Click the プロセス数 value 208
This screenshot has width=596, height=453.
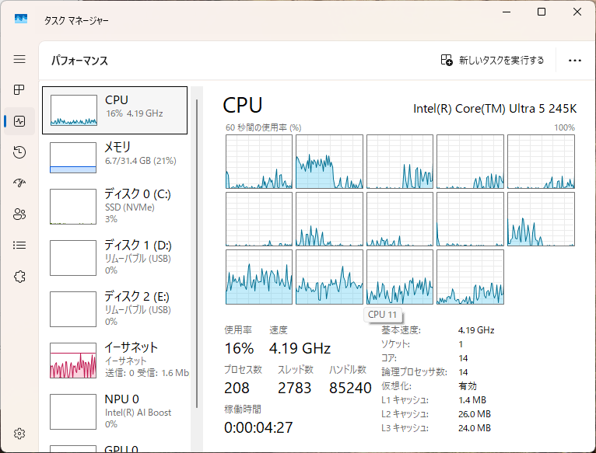click(x=237, y=388)
